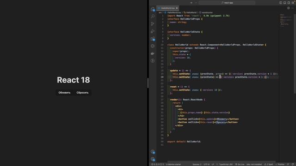Open the Source Control view
This screenshot has height=166, width=296.
[x=153, y=24]
